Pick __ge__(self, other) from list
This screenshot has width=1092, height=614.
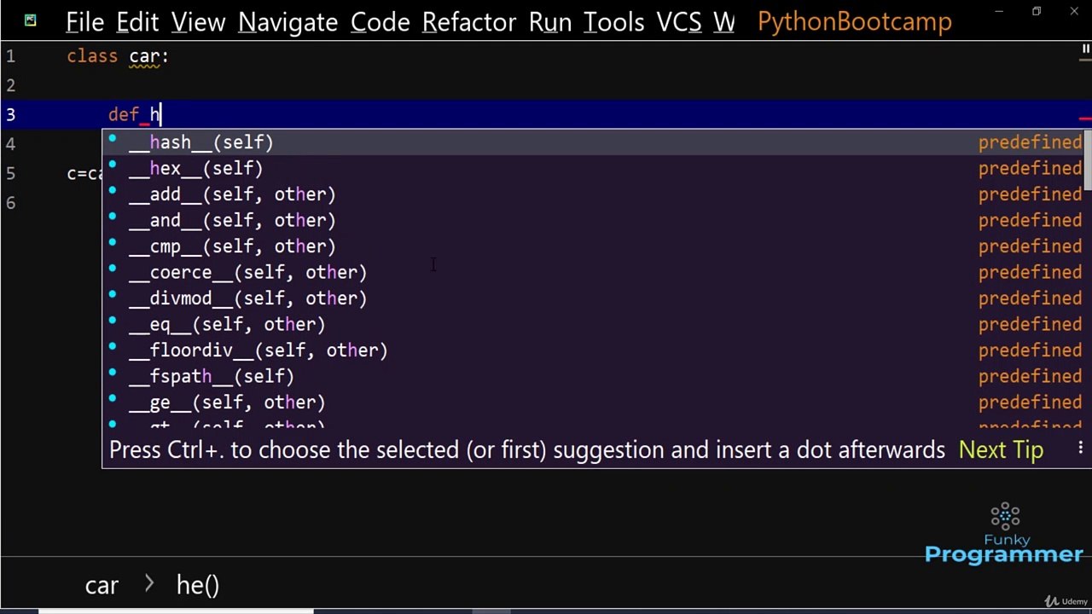tap(595, 403)
